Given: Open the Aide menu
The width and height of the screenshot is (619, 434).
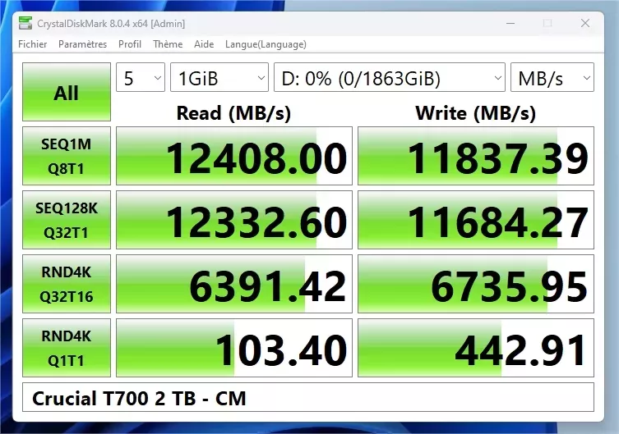Looking at the screenshot, I should [204, 44].
